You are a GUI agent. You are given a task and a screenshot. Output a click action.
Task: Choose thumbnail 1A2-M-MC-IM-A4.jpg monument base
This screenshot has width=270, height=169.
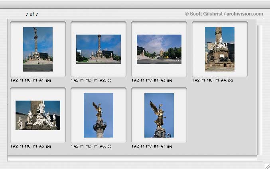[220, 49]
